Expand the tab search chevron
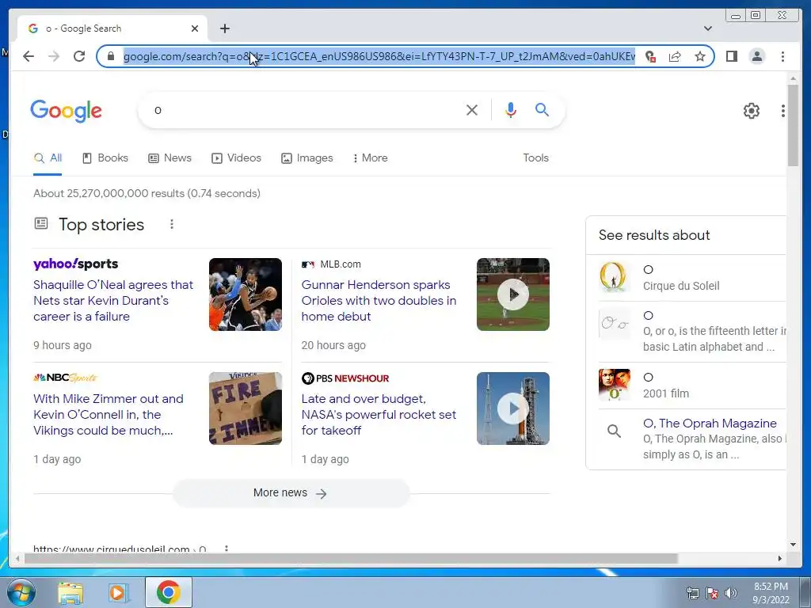This screenshot has height=608, width=811. [x=707, y=28]
